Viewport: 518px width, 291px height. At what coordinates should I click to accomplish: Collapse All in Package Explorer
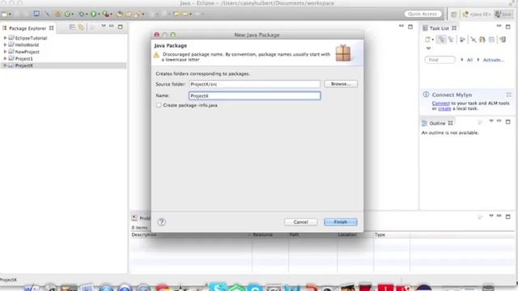[72, 27]
